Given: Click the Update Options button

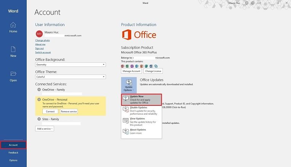Looking at the screenshot, I should [129, 84].
